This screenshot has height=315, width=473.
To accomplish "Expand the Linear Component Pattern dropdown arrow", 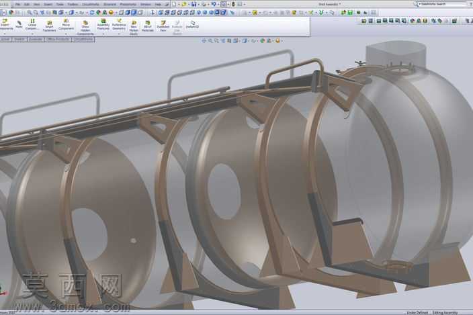I will [32, 34].
